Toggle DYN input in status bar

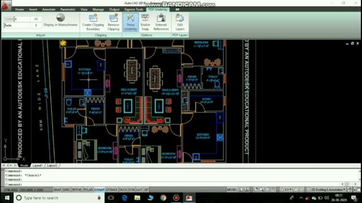(x=132, y=189)
